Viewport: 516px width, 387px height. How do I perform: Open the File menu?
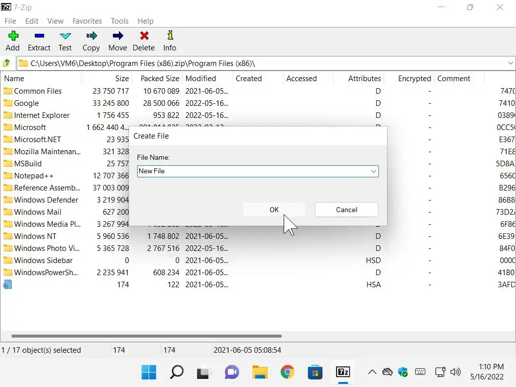(10, 21)
